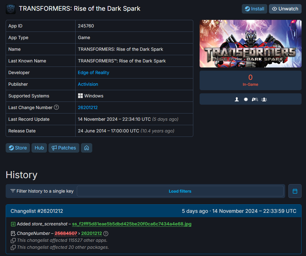
Task: Toggle the Unwatch button
Action: [285, 9]
